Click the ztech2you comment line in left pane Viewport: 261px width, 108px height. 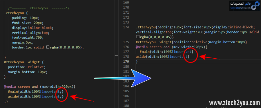click(39, 8)
